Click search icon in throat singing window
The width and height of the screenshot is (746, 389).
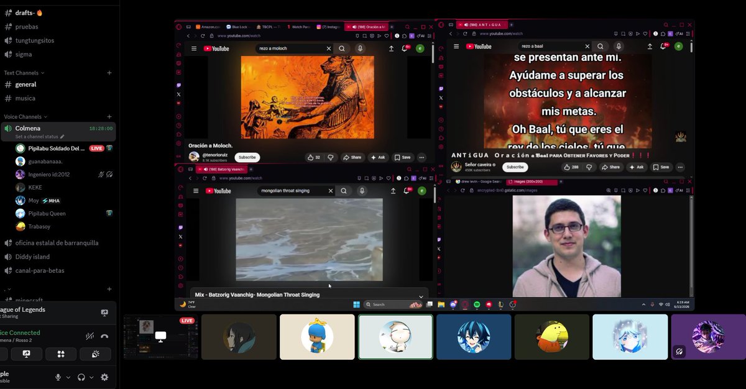tap(343, 191)
